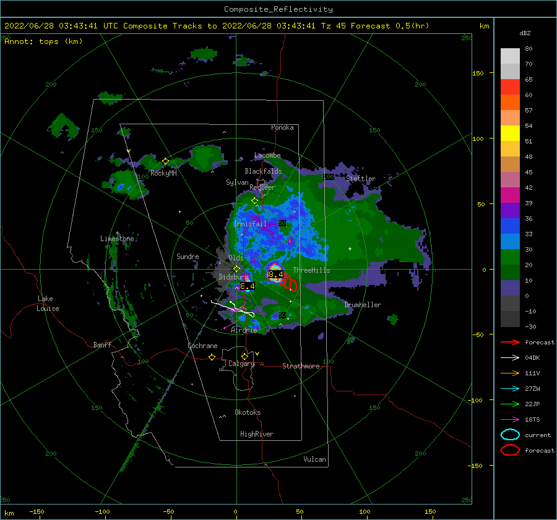Select the green 22JP track arrow
This screenshot has width=557, height=520.
point(510,404)
